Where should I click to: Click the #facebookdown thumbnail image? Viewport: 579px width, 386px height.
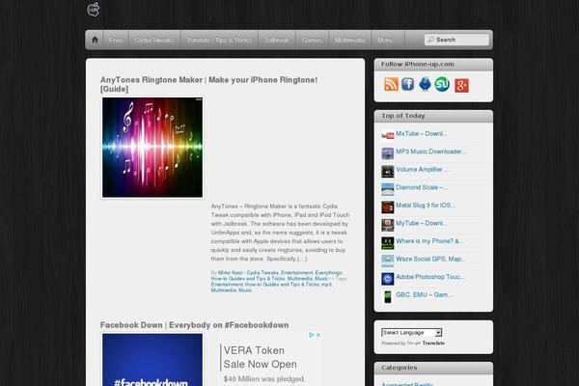point(152,360)
